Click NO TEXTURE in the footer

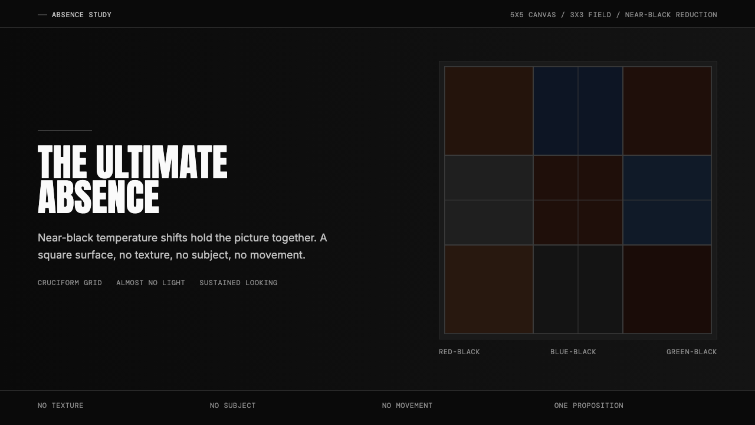[61, 406]
